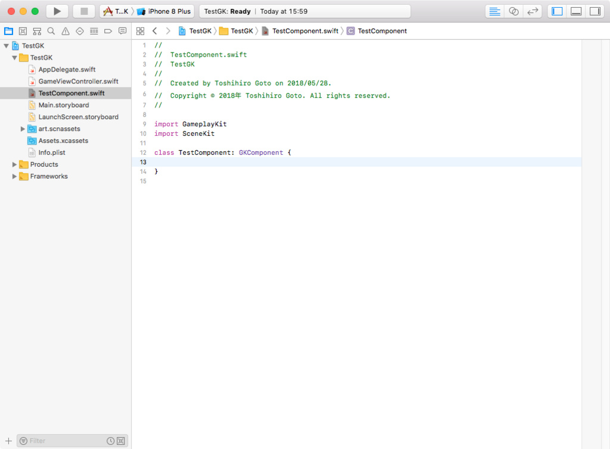Show the Find navigator
The width and height of the screenshot is (610, 449).
pyautogui.click(x=51, y=31)
